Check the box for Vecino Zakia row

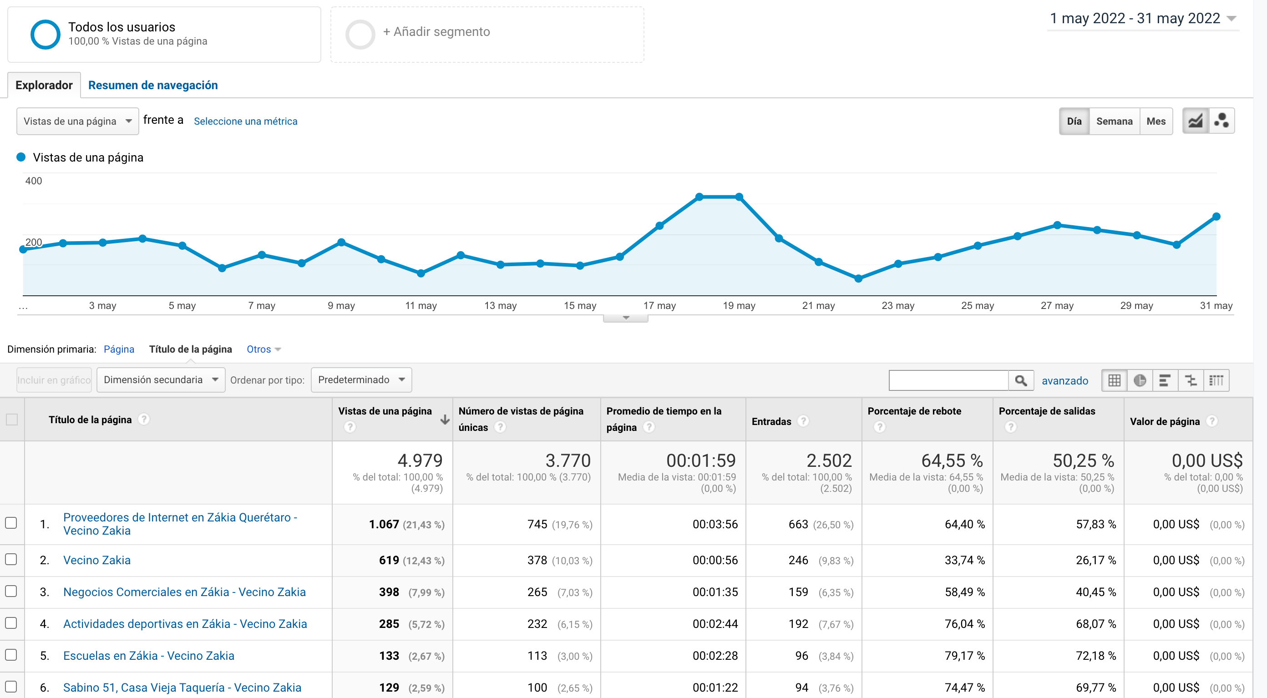point(11,560)
